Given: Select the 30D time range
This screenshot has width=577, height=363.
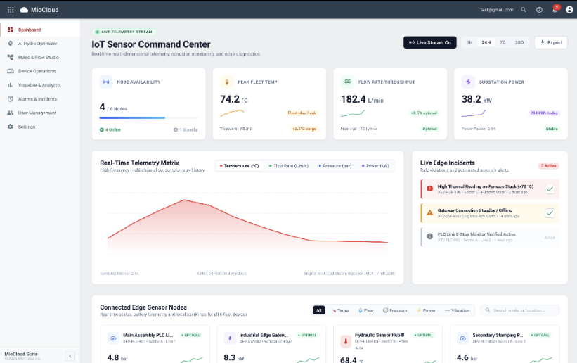Looking at the screenshot, I should tap(519, 42).
